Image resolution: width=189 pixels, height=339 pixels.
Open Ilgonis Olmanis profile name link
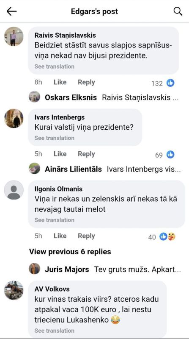[58, 189]
